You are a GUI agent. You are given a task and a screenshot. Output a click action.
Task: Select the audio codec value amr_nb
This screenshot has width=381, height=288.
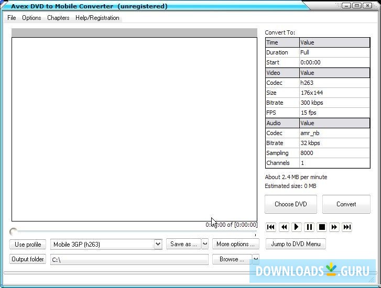[x=334, y=133]
